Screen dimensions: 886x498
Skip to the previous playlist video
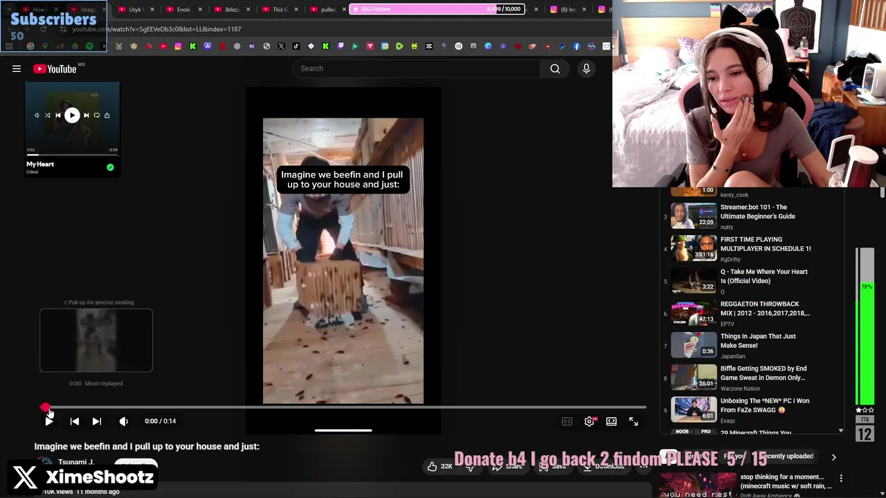click(x=75, y=421)
